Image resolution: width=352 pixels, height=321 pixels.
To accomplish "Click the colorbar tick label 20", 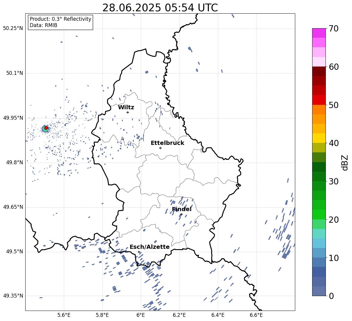I will click(x=334, y=220).
